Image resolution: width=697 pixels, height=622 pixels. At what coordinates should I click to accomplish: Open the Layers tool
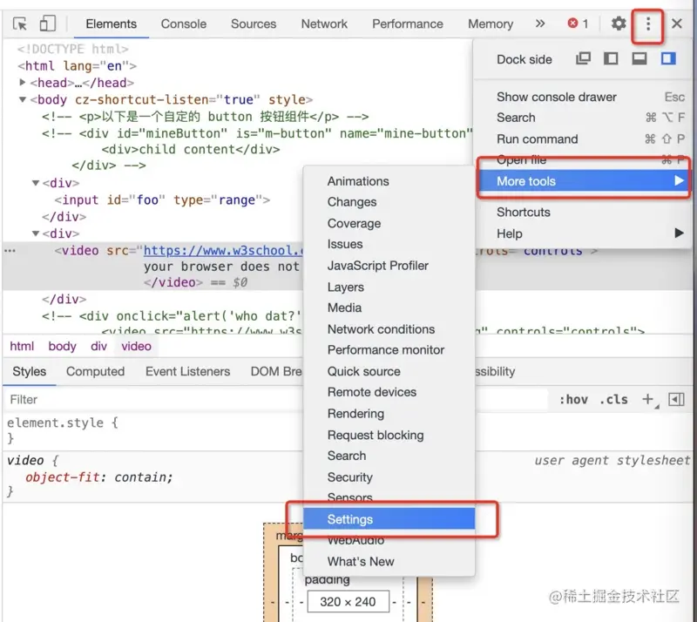coord(389,287)
